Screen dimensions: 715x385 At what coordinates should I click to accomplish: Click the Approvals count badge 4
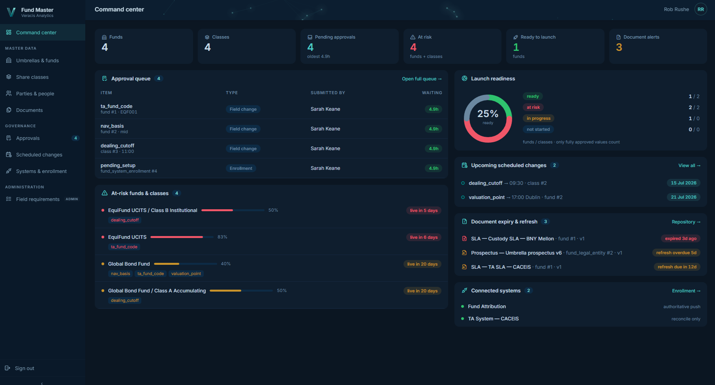tap(75, 138)
